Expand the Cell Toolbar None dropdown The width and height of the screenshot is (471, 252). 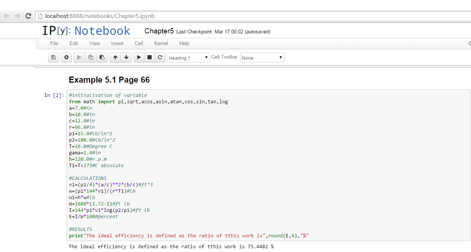[x=262, y=58]
